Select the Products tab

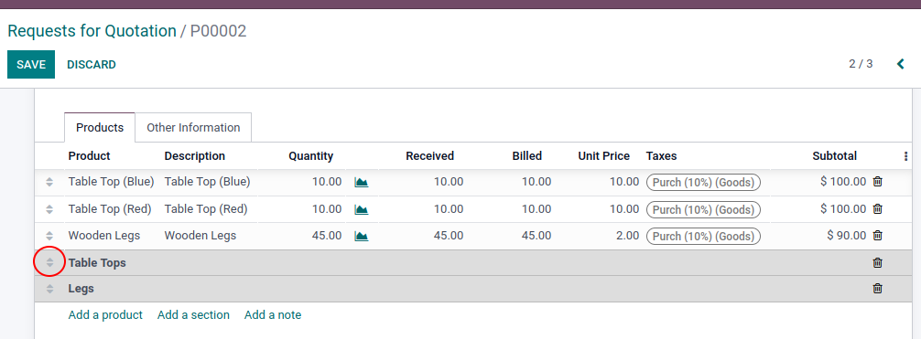(x=100, y=127)
